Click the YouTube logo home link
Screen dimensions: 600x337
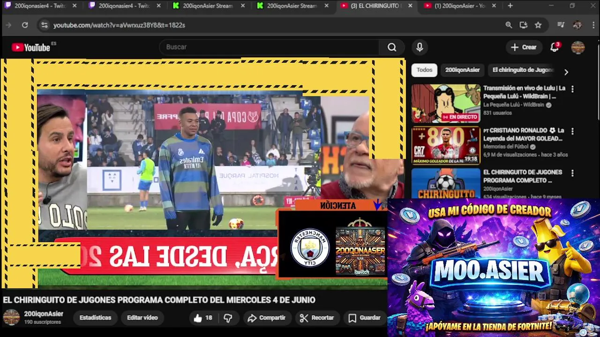coord(31,47)
